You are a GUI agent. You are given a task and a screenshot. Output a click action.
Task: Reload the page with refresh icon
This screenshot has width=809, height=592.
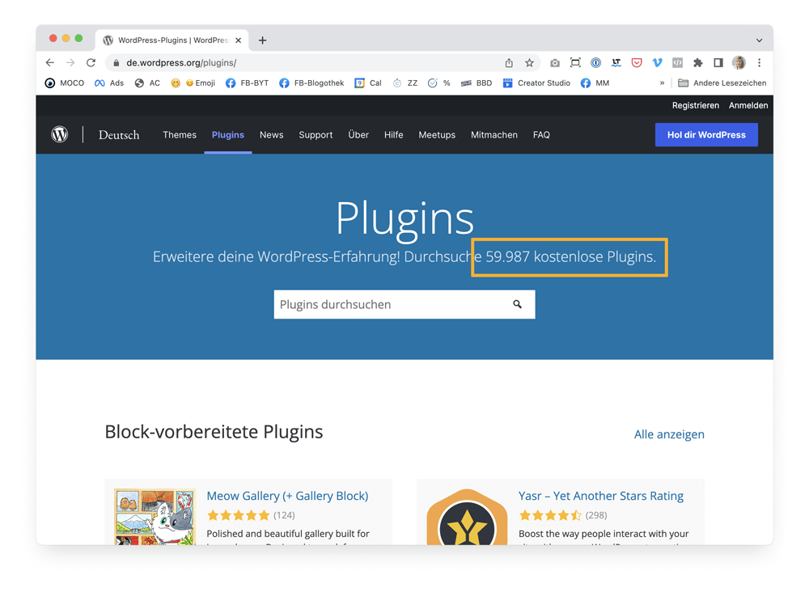point(91,63)
